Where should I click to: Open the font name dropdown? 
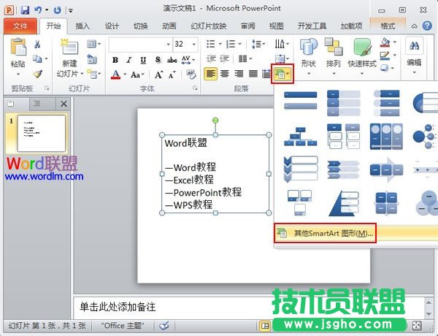[x=168, y=44]
